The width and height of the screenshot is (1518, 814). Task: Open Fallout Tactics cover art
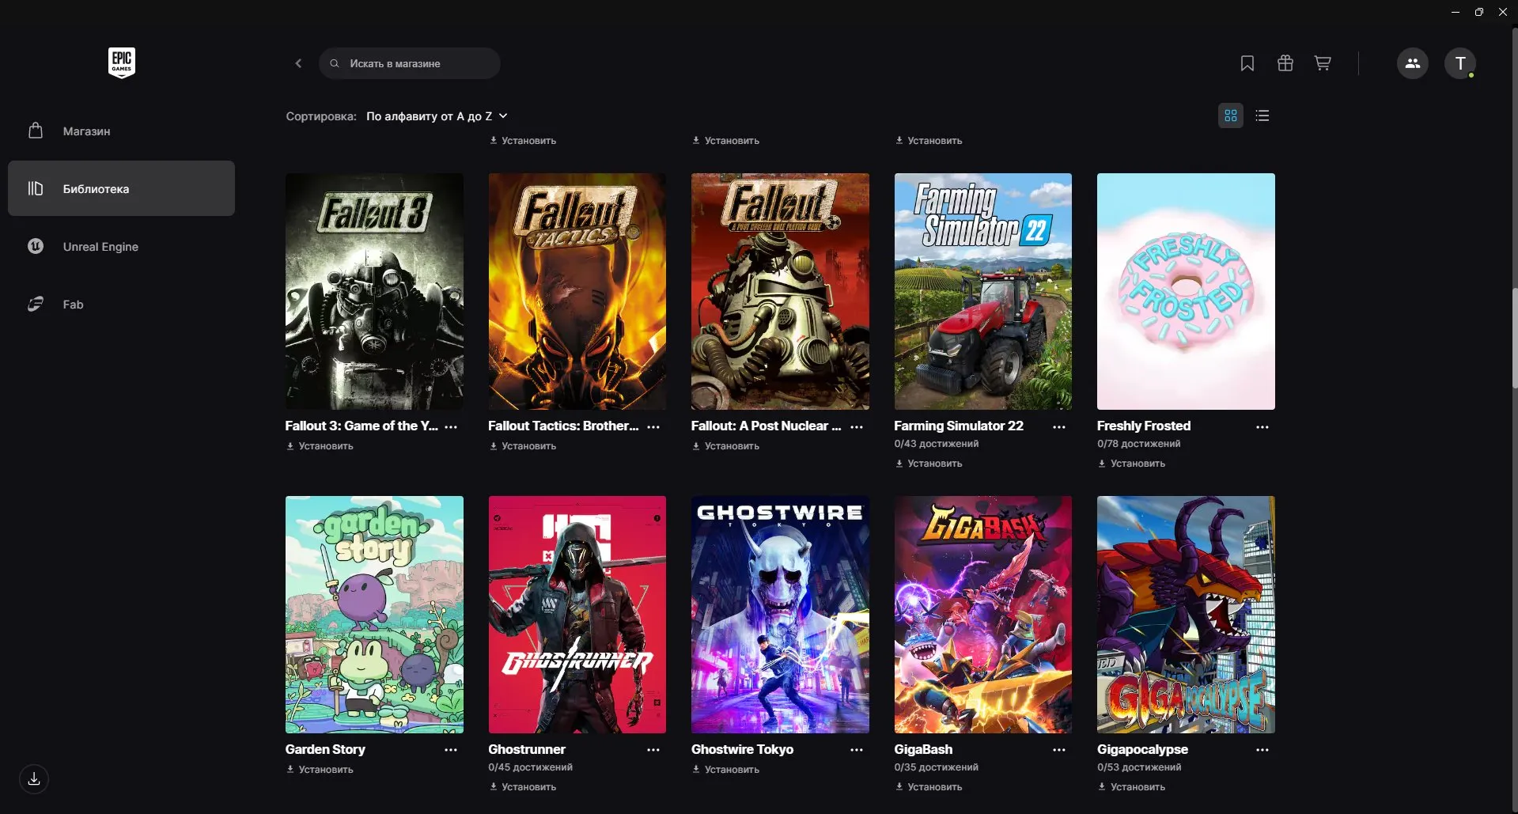[577, 291]
